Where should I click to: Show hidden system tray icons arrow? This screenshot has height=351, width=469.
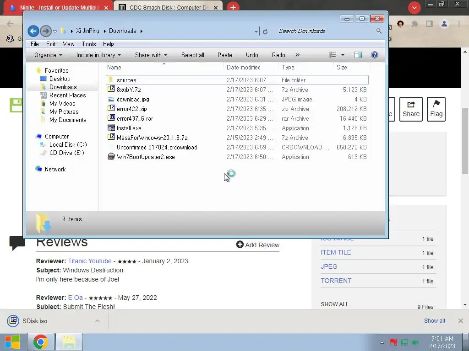pyautogui.click(x=382, y=342)
